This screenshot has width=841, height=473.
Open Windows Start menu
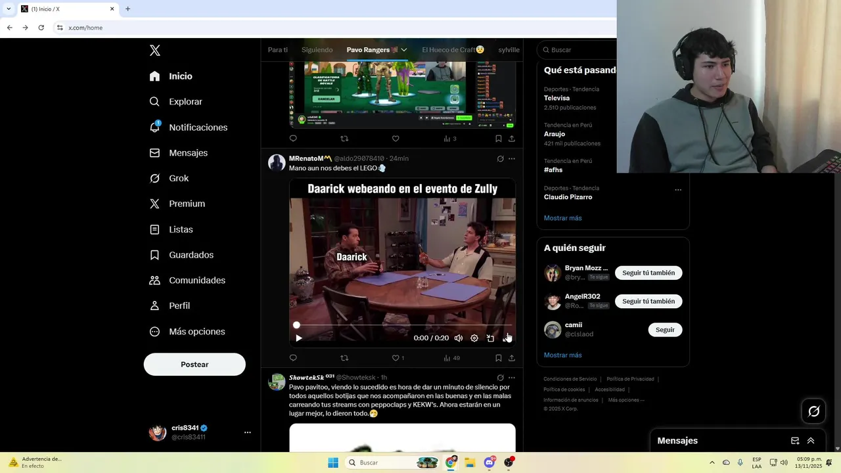[333, 462]
